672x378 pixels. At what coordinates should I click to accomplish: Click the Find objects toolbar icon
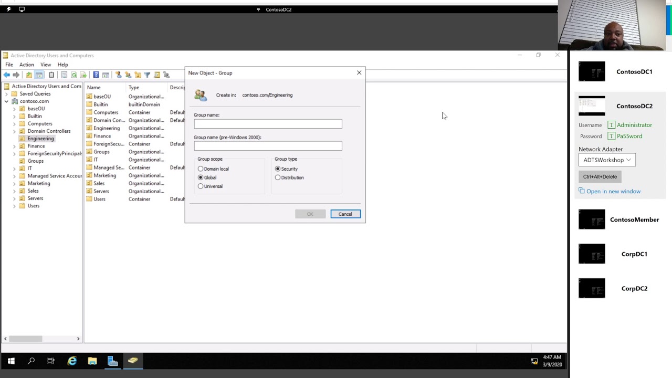click(156, 75)
